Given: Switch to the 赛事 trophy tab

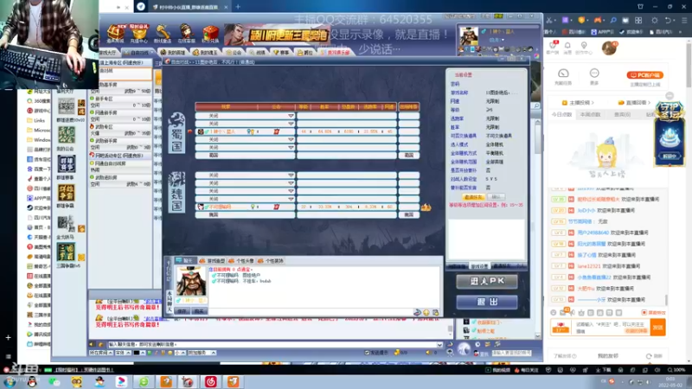Looking at the screenshot, I should coord(280,53).
